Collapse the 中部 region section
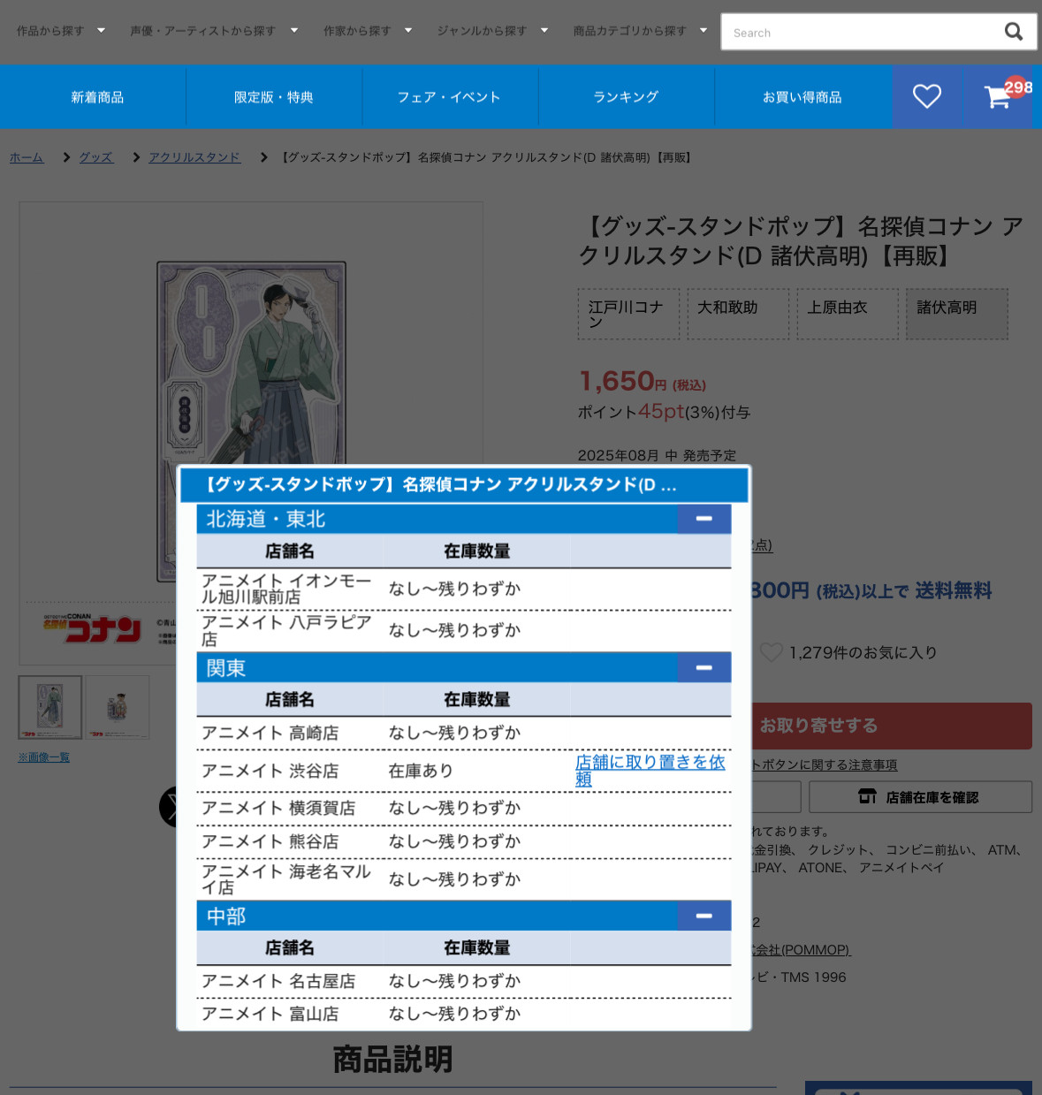This screenshot has height=1095, width=1042. tap(704, 916)
